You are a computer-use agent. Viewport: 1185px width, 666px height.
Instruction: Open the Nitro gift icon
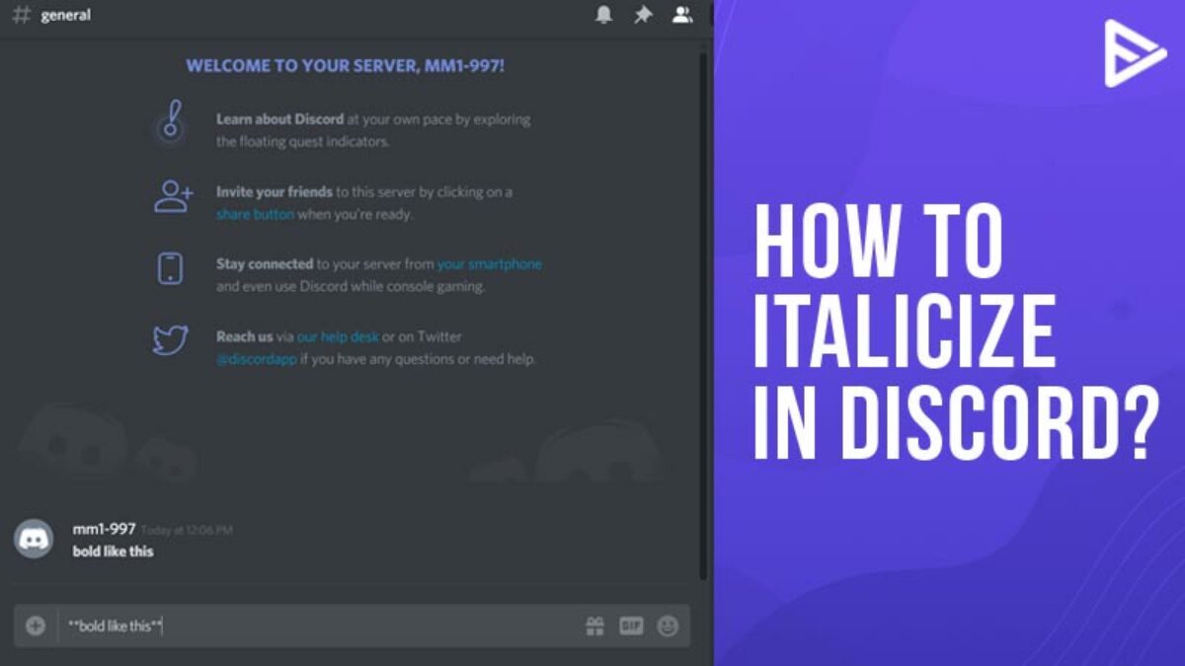(x=594, y=626)
